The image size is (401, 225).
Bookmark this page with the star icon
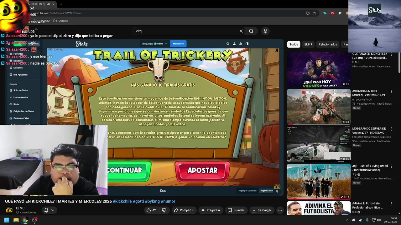coord(315,13)
